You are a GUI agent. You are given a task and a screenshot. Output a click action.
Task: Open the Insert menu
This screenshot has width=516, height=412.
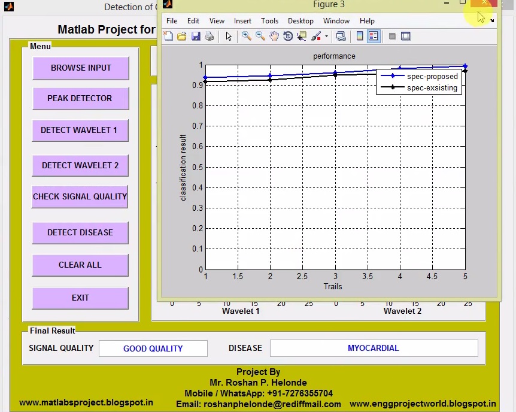242,20
